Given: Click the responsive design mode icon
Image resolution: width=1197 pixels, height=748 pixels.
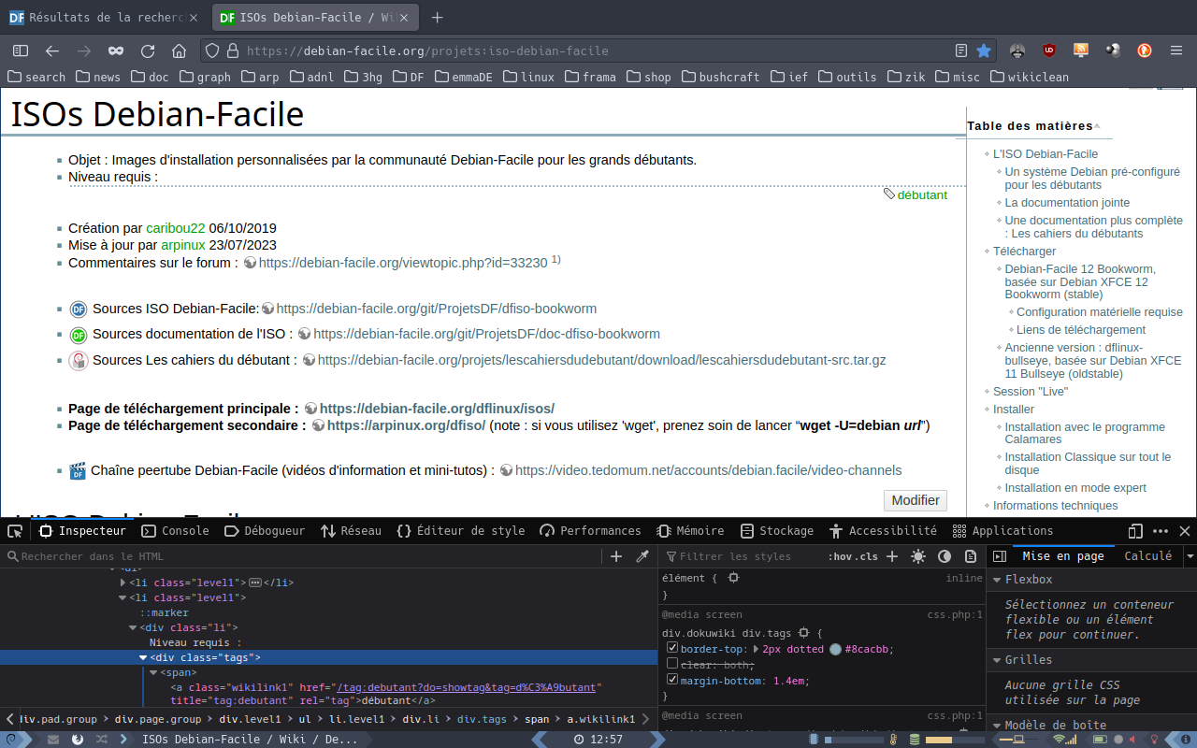Looking at the screenshot, I should click(x=1135, y=531).
